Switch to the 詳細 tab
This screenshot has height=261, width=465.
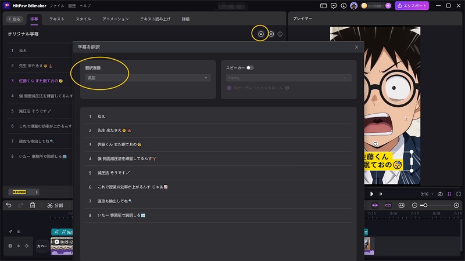[x=185, y=19]
